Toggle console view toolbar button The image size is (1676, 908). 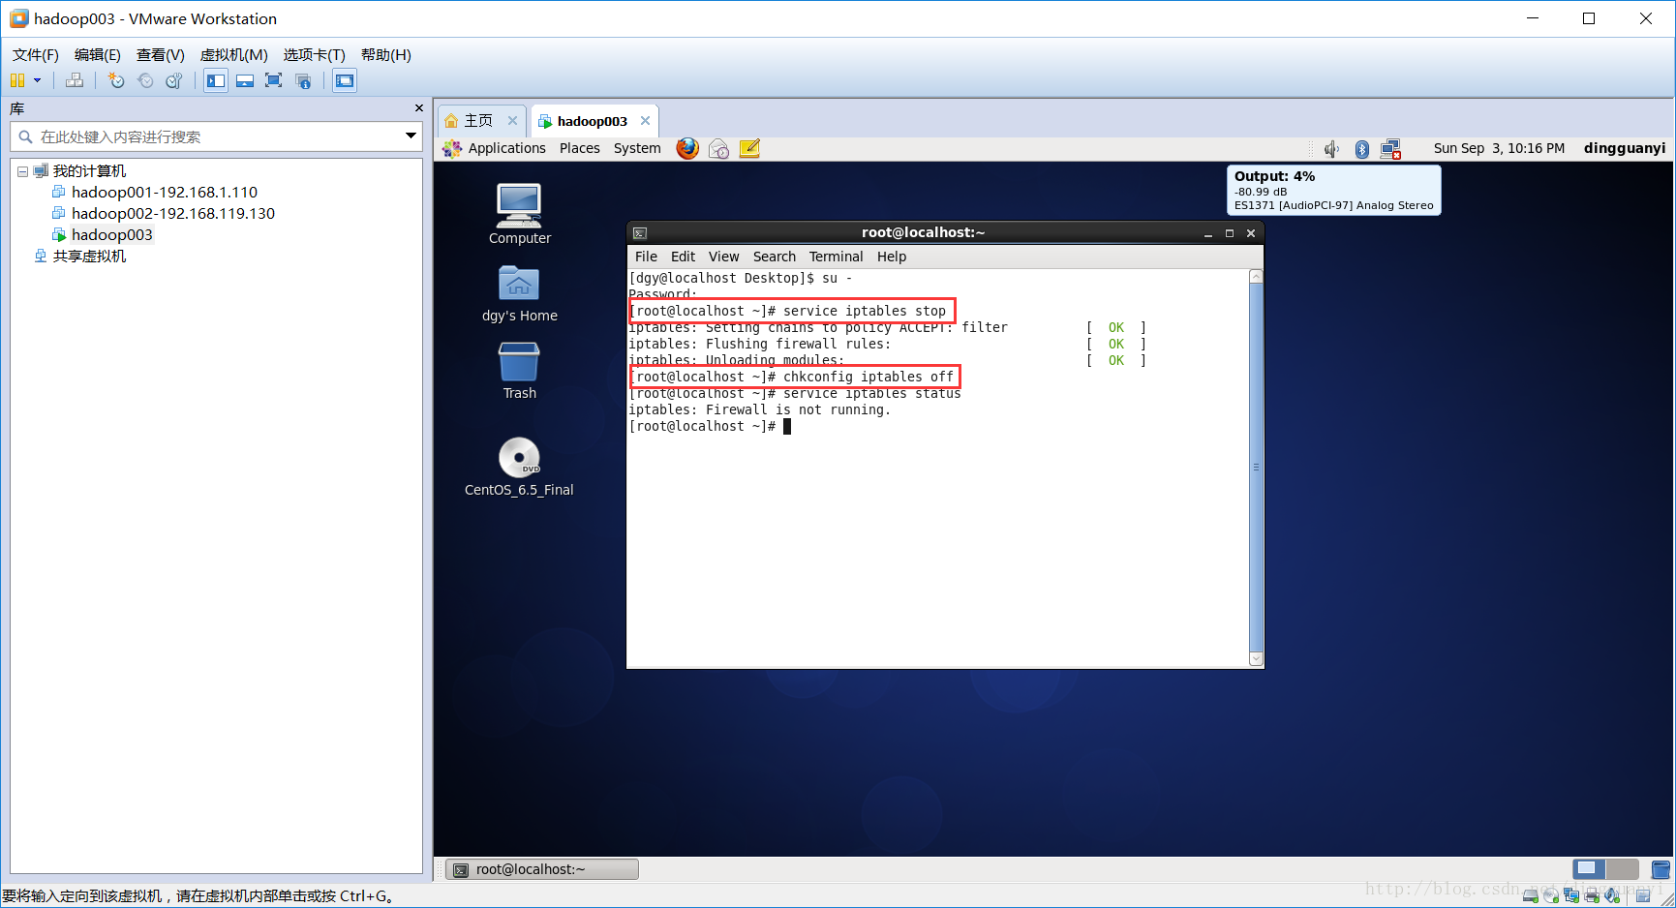click(345, 80)
